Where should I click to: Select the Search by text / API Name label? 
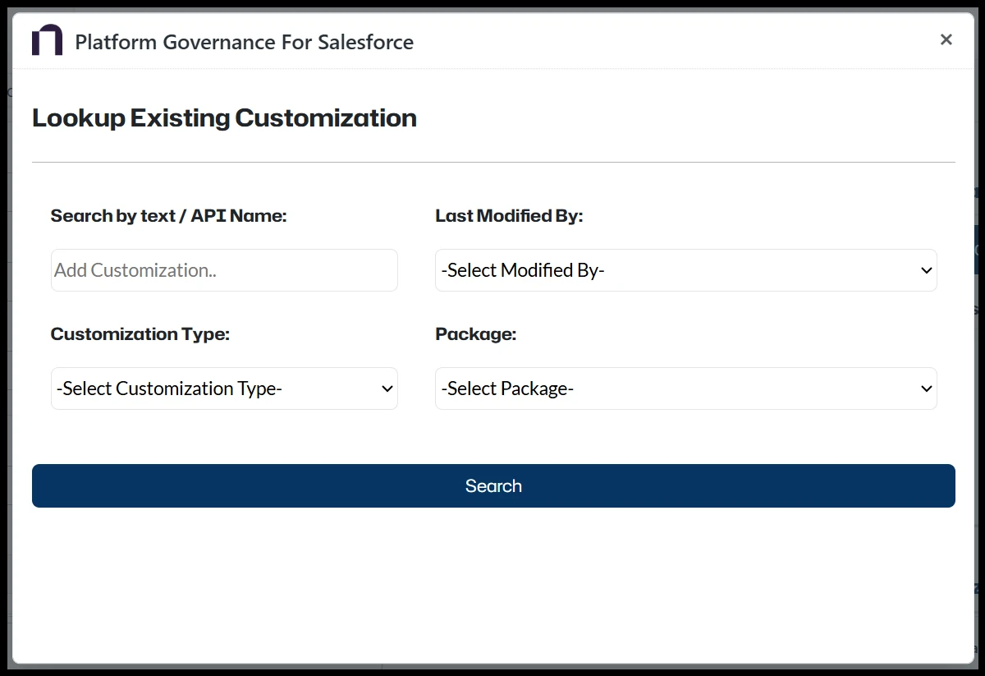coord(168,215)
